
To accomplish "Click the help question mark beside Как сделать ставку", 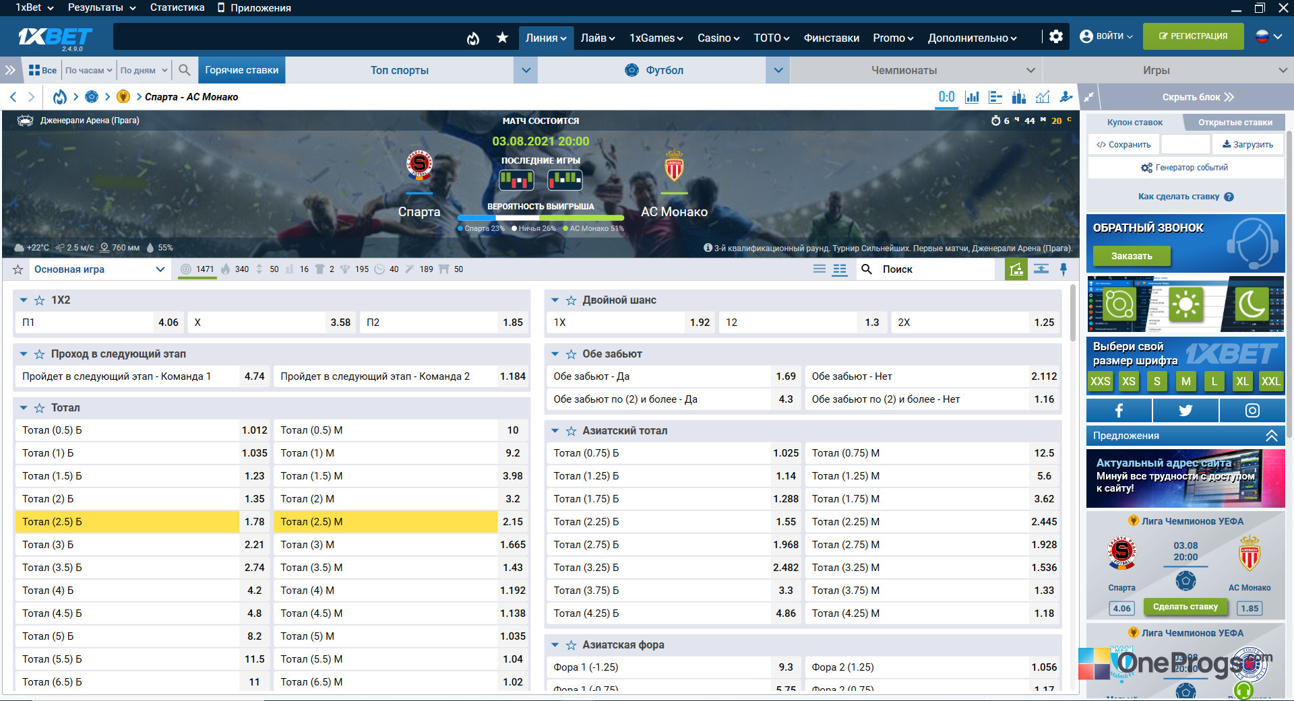I will [x=1229, y=197].
